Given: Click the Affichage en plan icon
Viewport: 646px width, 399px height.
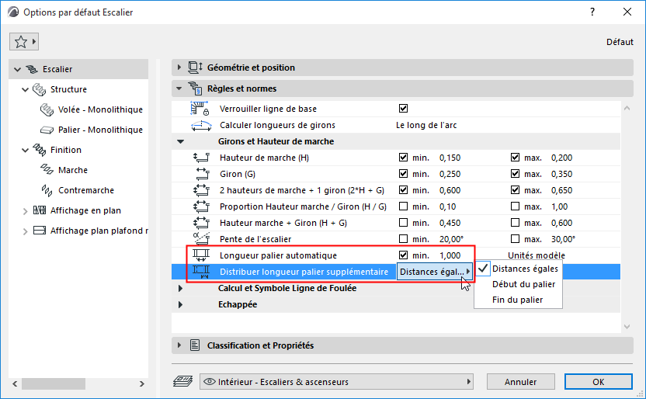Looking at the screenshot, I should click(x=39, y=210).
